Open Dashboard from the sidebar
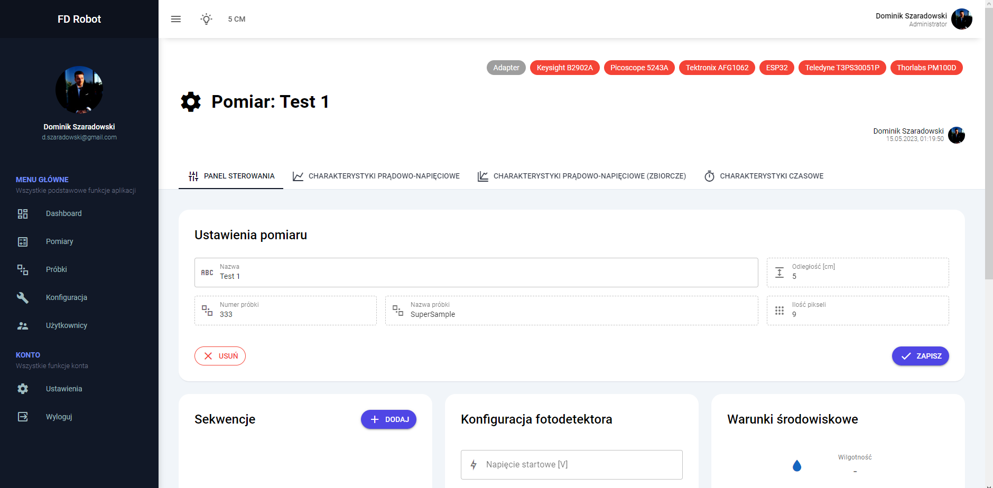Viewport: 993px width, 488px height. coord(63,213)
